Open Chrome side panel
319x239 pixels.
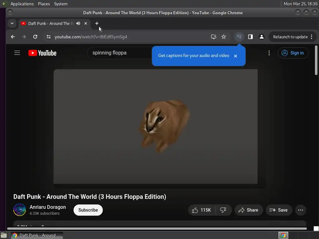tap(250, 37)
